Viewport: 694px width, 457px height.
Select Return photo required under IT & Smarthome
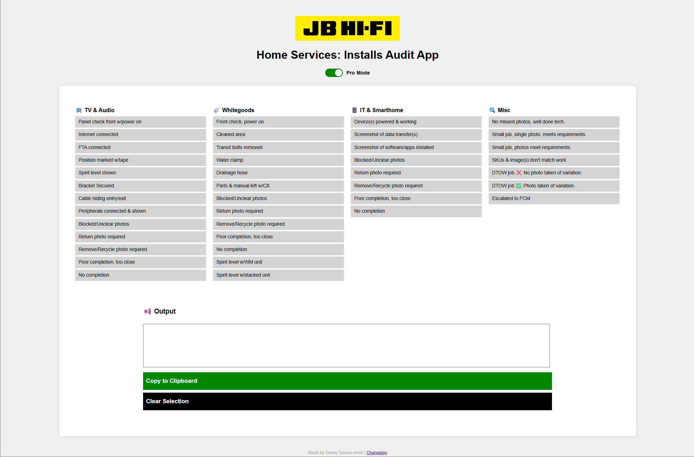pos(416,173)
